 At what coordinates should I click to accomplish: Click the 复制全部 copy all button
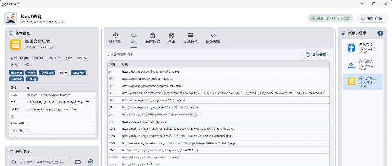point(316,55)
